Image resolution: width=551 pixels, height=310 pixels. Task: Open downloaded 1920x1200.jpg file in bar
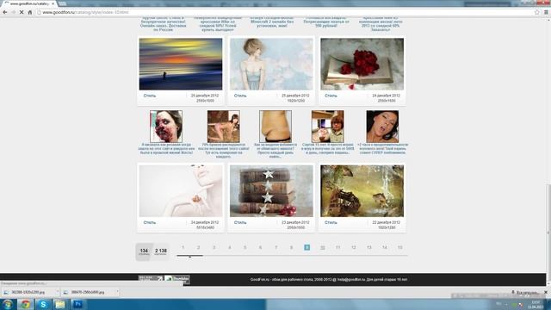[x=28, y=292]
